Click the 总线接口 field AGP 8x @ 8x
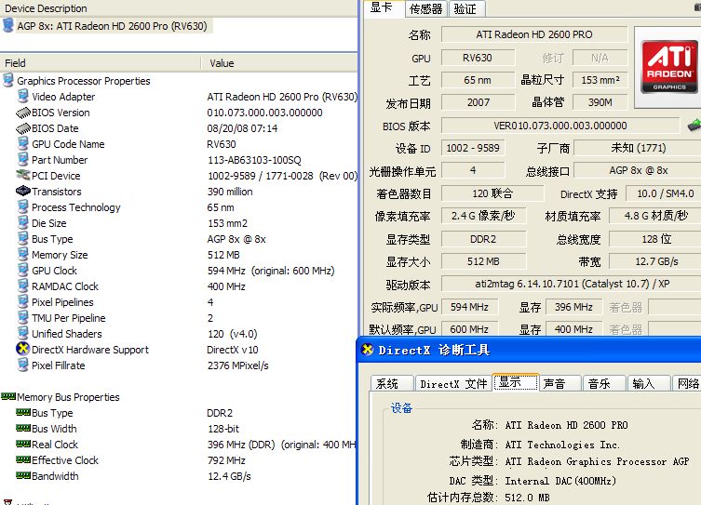This screenshot has width=701, height=505. pyautogui.click(x=639, y=170)
